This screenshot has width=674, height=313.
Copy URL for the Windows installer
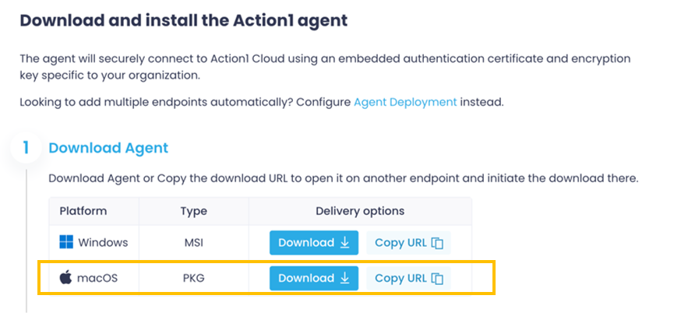tap(408, 242)
